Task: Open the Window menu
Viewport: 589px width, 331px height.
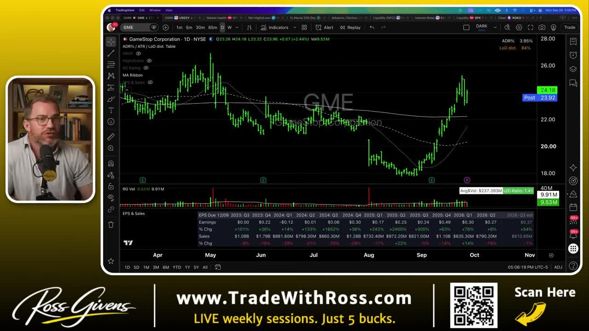Action: click(155, 10)
